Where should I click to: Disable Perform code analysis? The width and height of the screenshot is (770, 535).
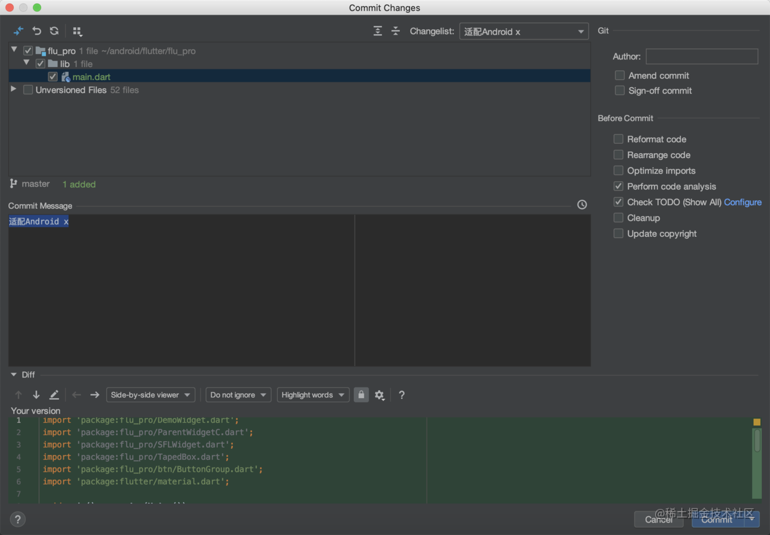[618, 186]
